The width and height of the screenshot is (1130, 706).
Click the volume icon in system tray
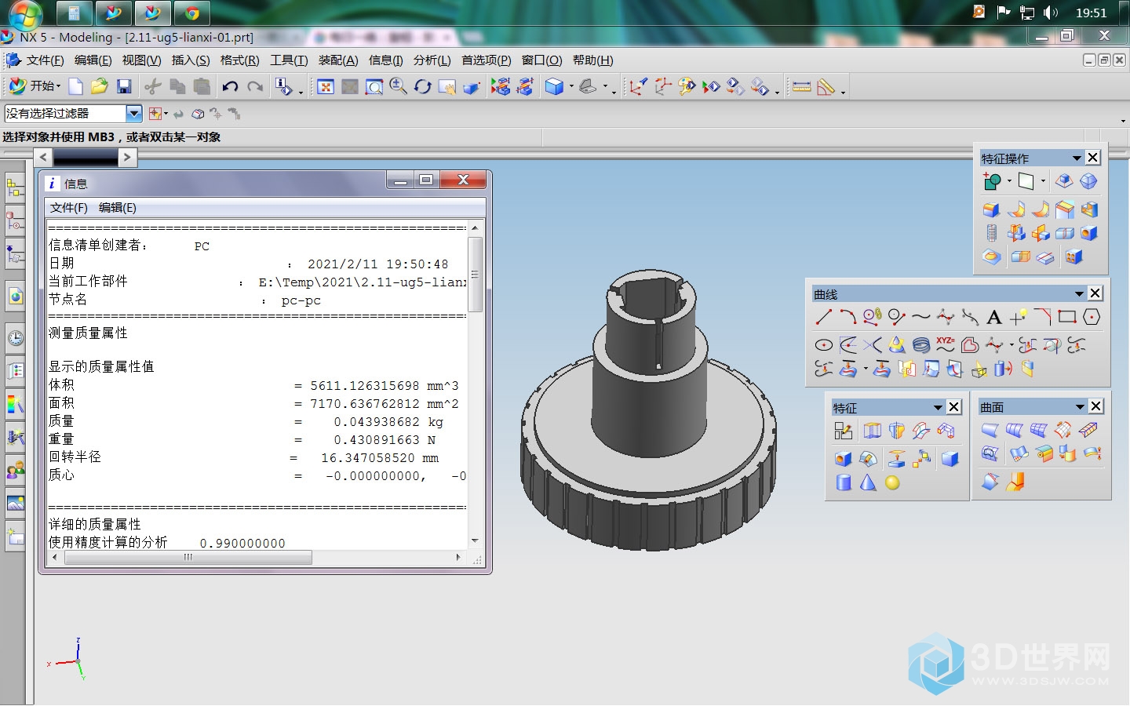[x=1051, y=12]
